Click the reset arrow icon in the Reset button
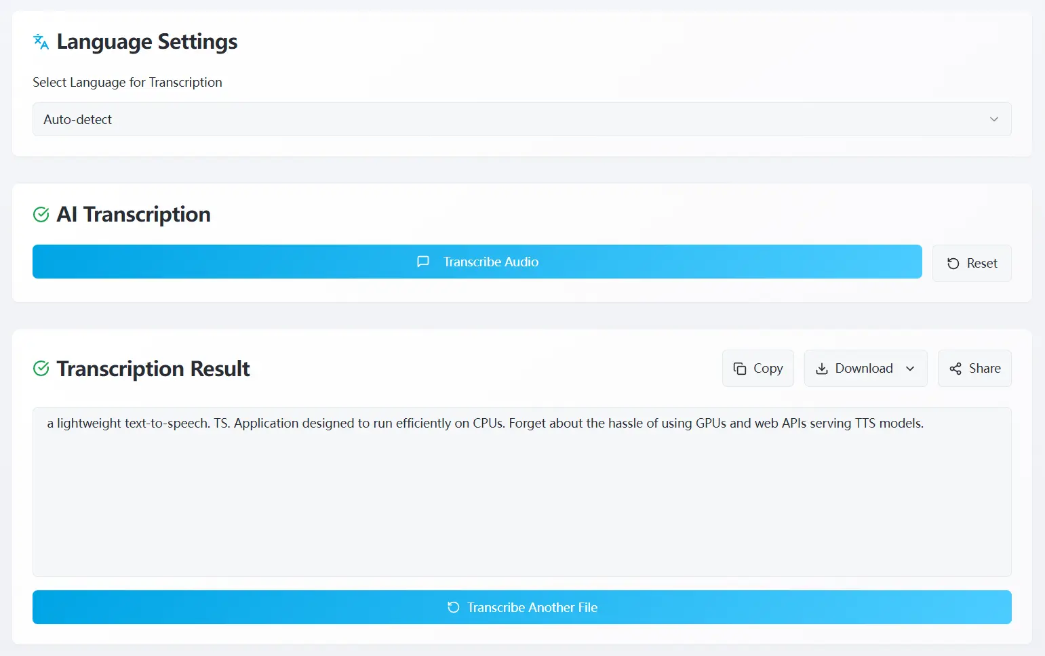 (953, 263)
